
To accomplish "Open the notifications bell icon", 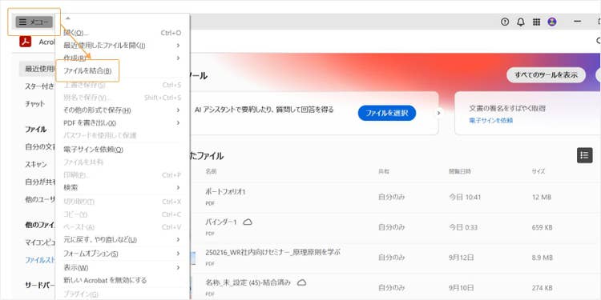I will pyautogui.click(x=521, y=22).
